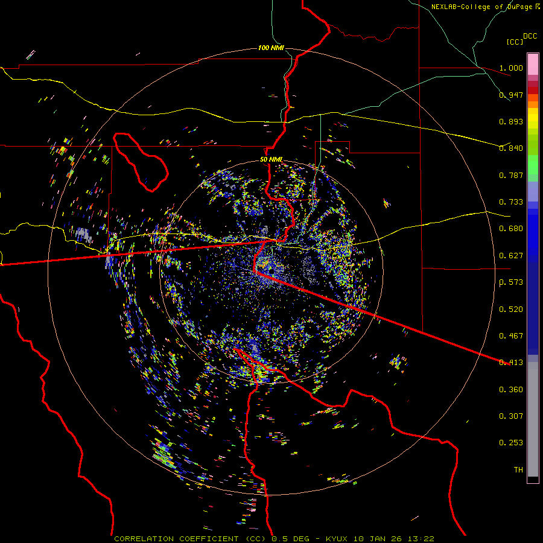
Task: Select the 0.733 scale value
Action: coord(511,202)
